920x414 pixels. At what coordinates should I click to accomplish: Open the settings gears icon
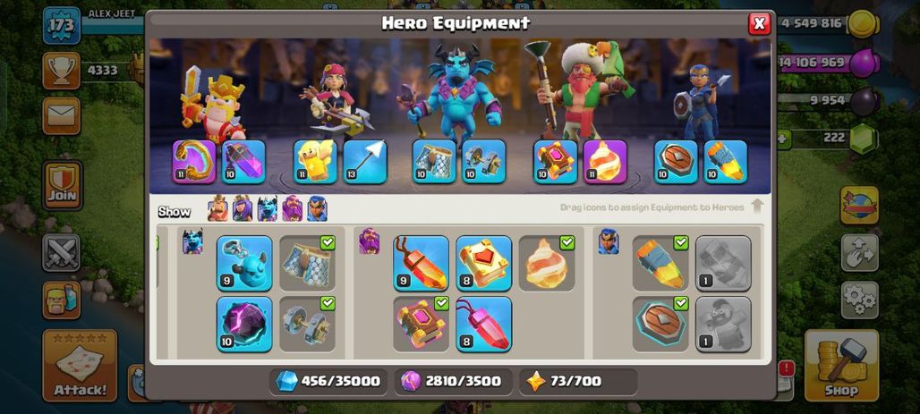click(x=859, y=300)
